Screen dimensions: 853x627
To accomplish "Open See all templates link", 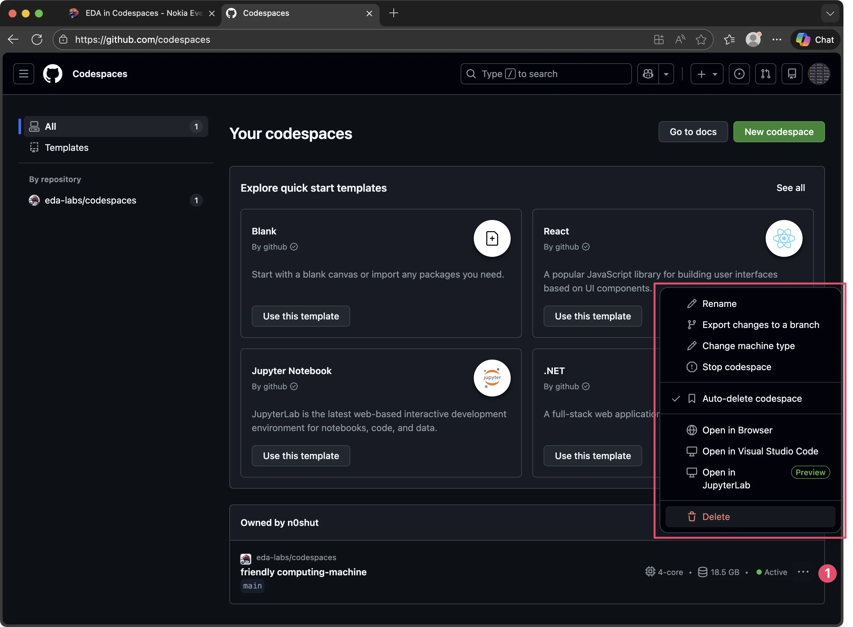I will 790,188.
